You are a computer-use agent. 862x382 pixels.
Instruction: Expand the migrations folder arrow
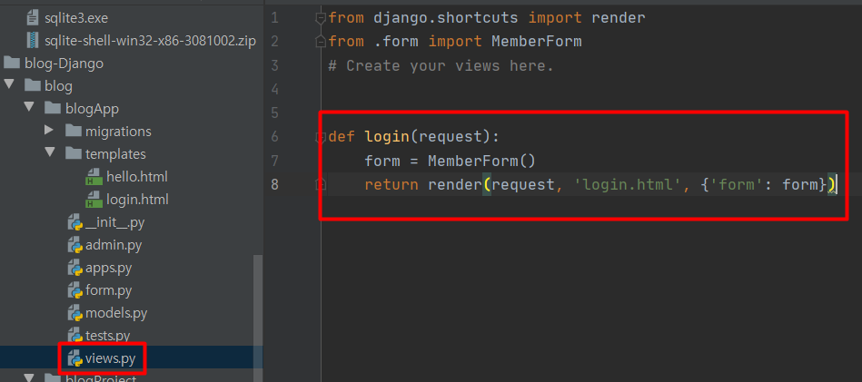point(48,130)
